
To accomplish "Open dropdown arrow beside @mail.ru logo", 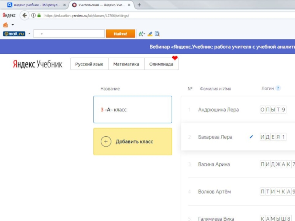I will pos(29,34).
